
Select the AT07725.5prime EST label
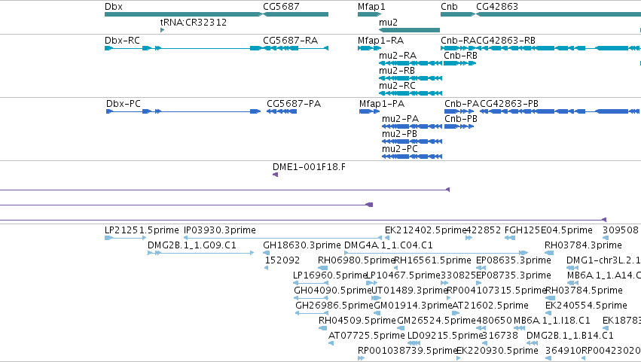[x=367, y=336]
